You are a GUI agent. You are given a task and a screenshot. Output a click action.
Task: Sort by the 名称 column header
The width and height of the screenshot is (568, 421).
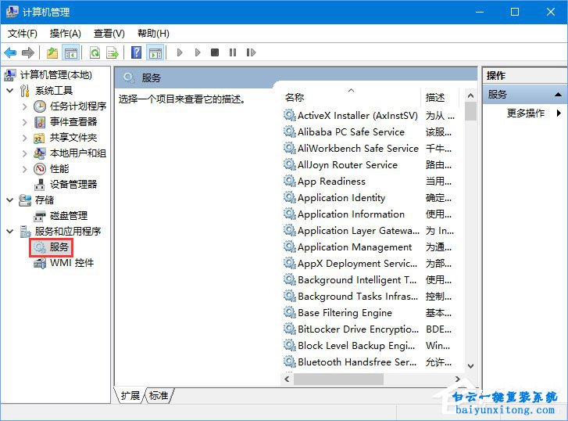coord(351,97)
